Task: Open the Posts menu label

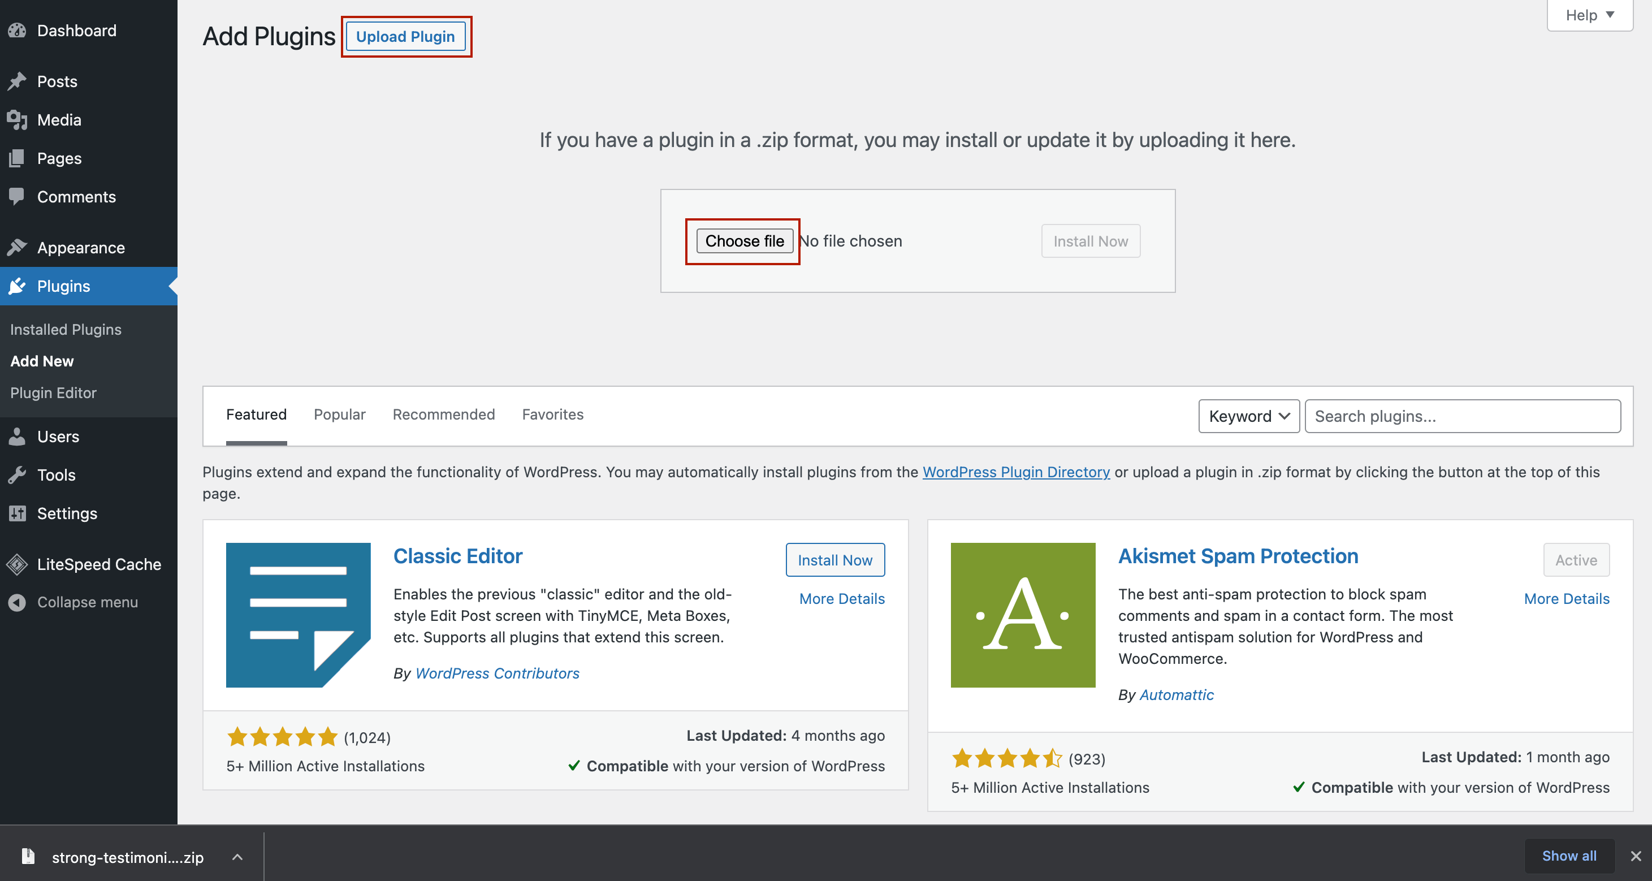Action: point(57,81)
